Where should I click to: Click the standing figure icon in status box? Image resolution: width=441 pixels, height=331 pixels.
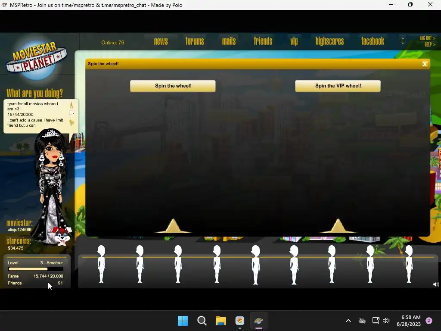[x=71, y=105]
